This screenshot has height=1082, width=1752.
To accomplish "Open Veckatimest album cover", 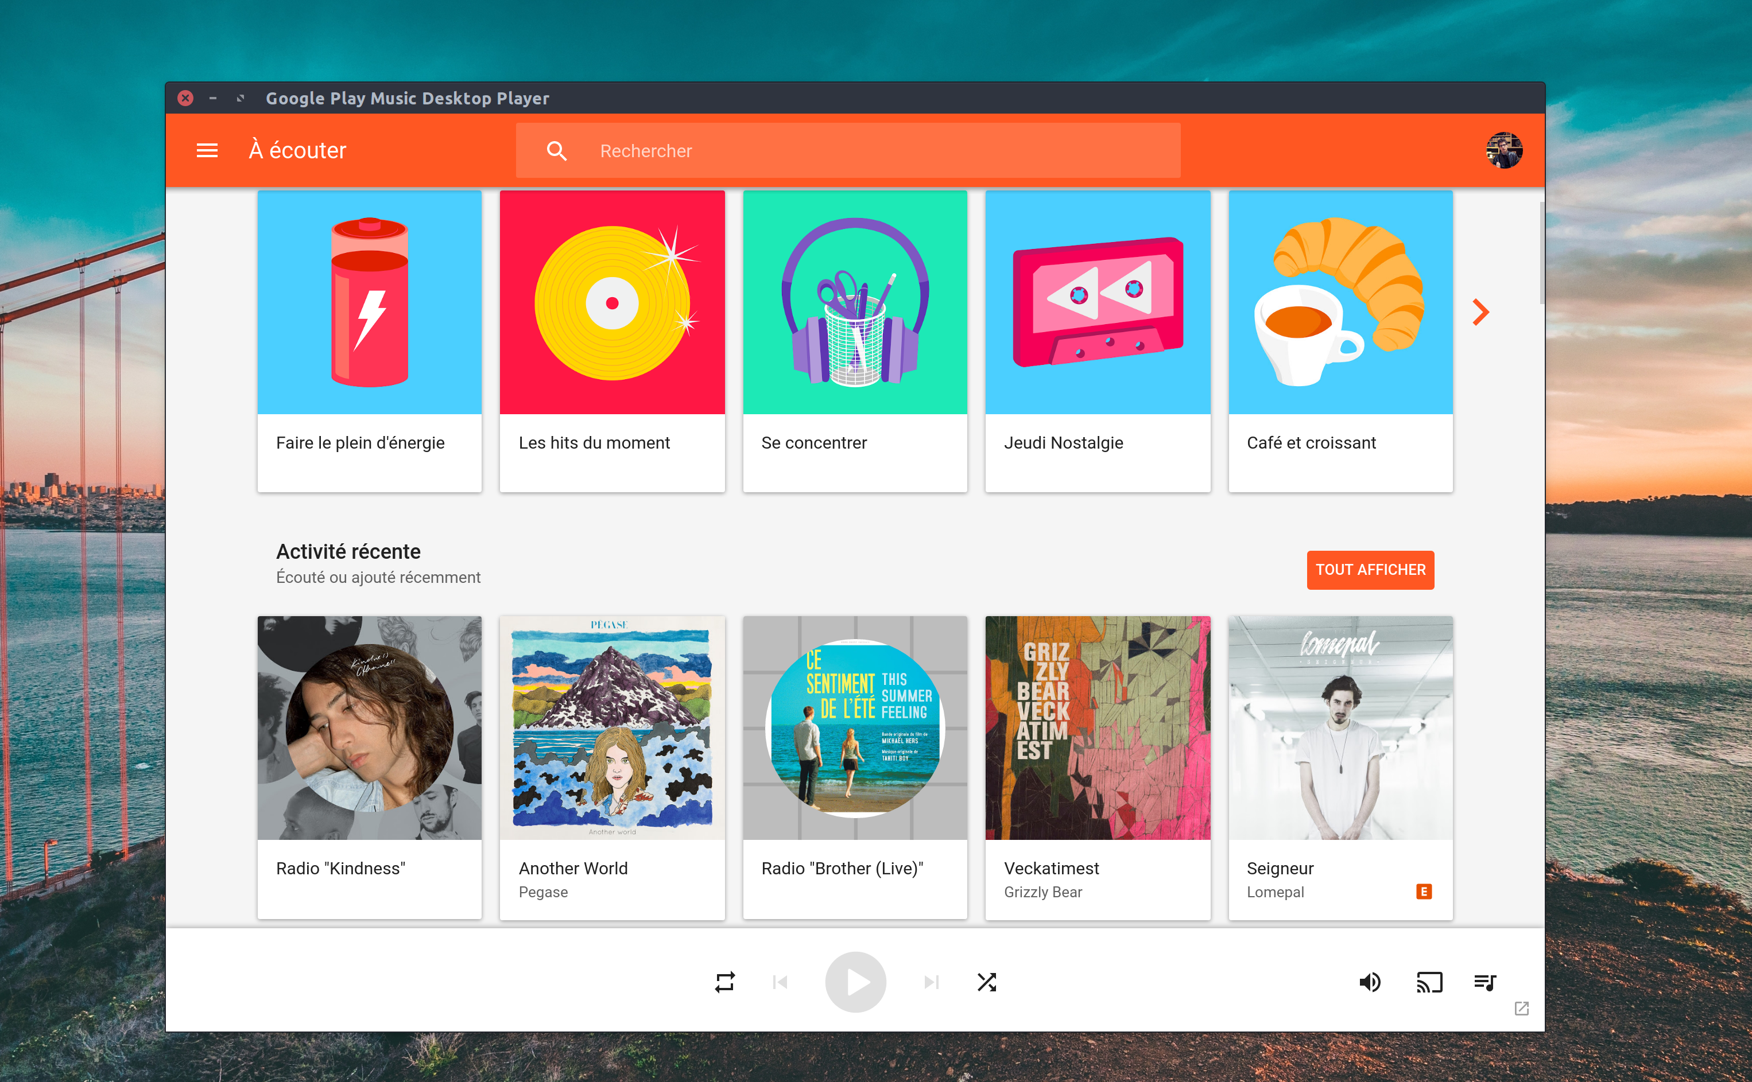I will click(1098, 728).
